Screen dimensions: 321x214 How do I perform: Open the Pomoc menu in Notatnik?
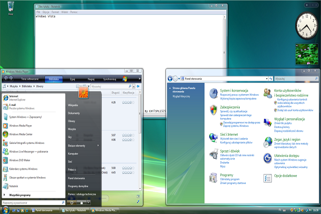point(74,12)
